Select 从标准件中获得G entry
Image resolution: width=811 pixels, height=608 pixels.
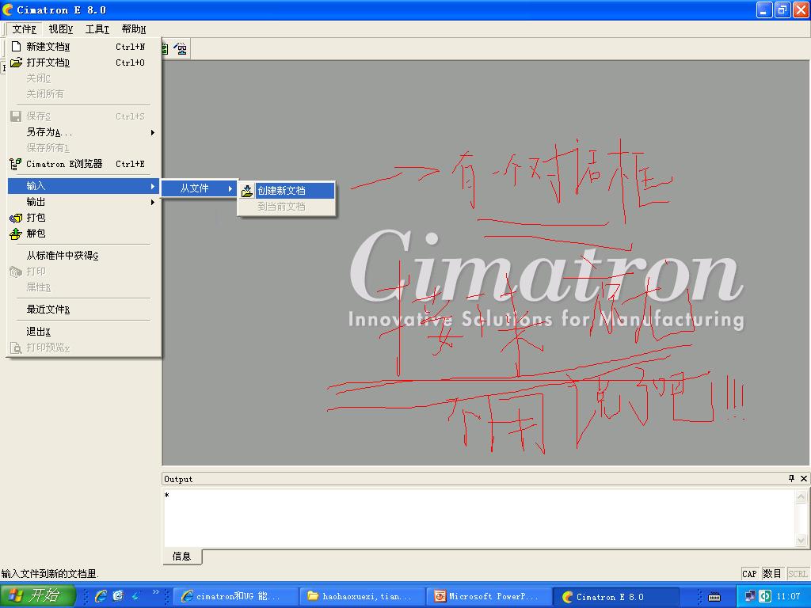[82, 256]
